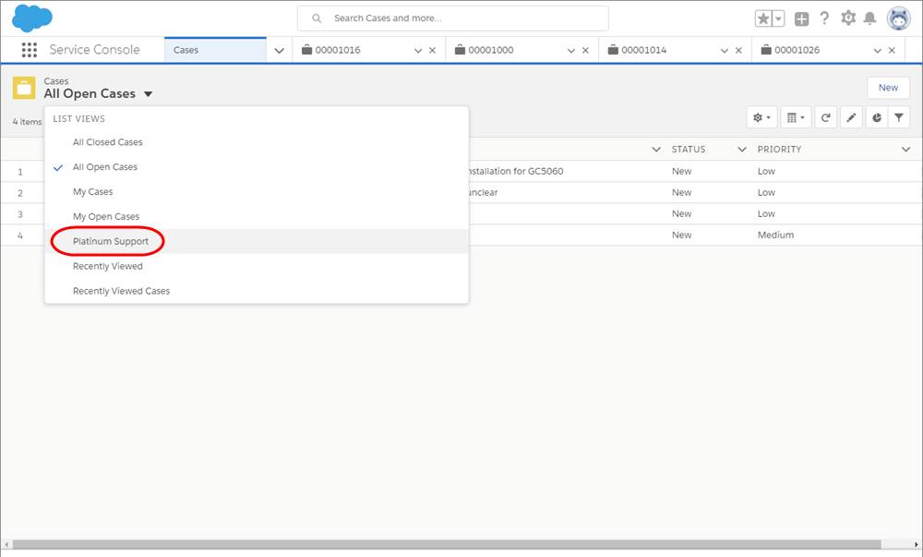The image size is (923, 557).
Task: Open the List View Controls gear
Action: 761,117
